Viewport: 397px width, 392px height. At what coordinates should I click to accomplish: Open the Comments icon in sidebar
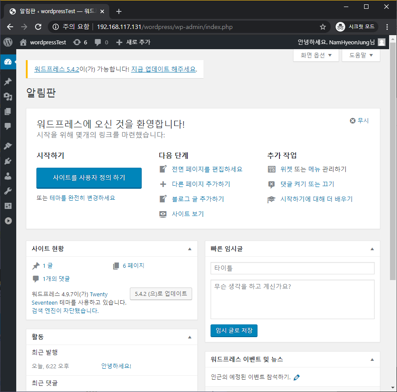pos(8,126)
